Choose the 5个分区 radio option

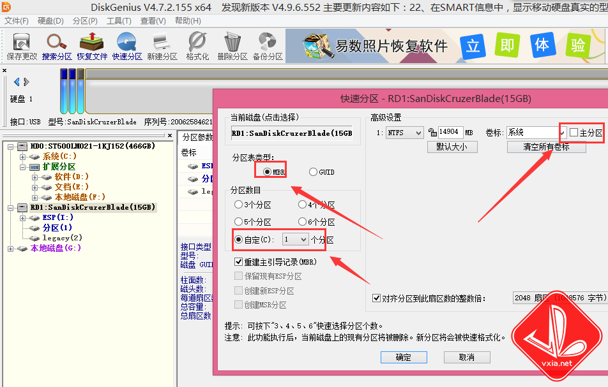click(x=238, y=222)
